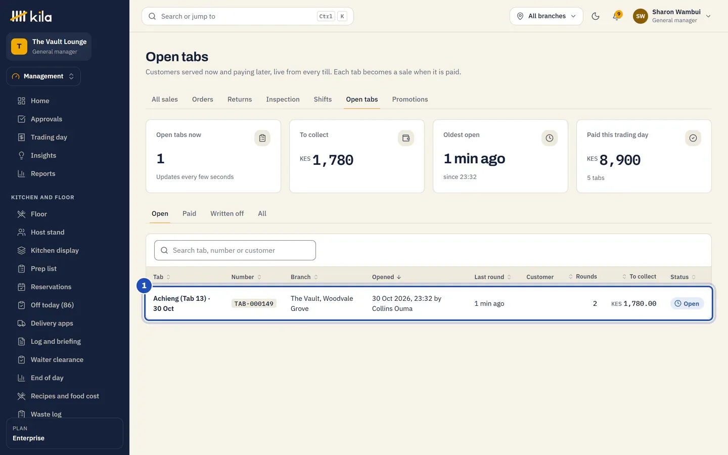Open Host stand page
Viewport: 728px width, 455px height.
pyautogui.click(x=65, y=232)
